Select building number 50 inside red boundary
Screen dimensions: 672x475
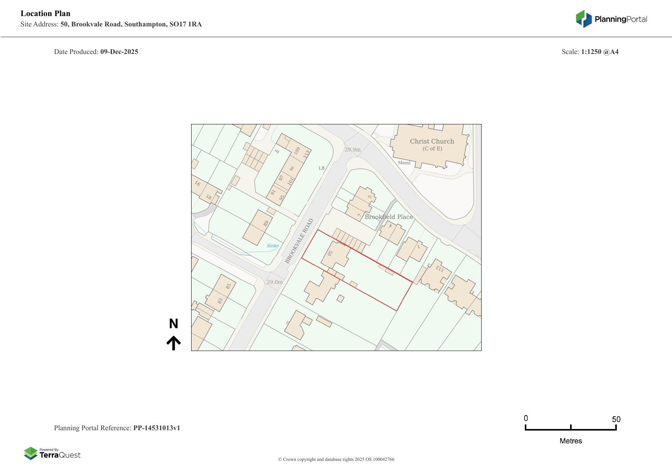[x=330, y=253]
